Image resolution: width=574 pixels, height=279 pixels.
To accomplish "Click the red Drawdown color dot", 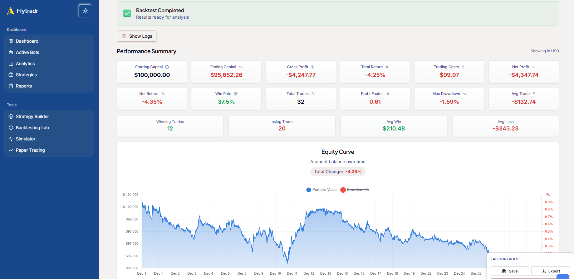I will tap(343, 190).
